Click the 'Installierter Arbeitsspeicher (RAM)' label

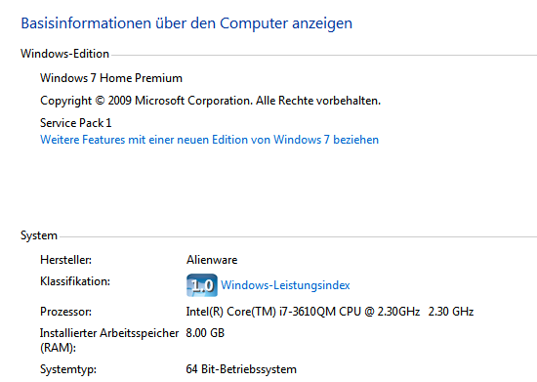tap(109, 340)
